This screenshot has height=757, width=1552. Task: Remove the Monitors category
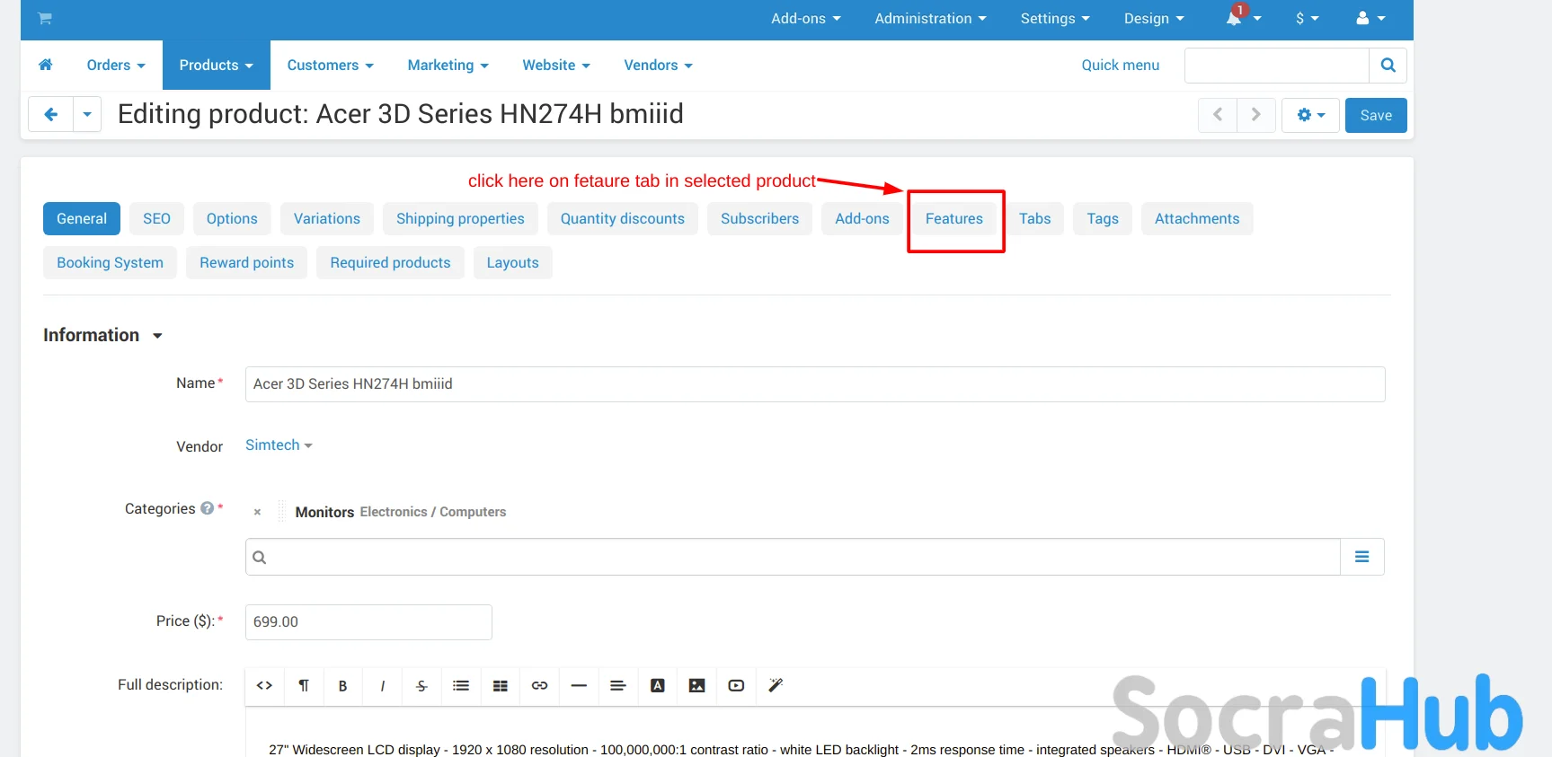coord(257,512)
